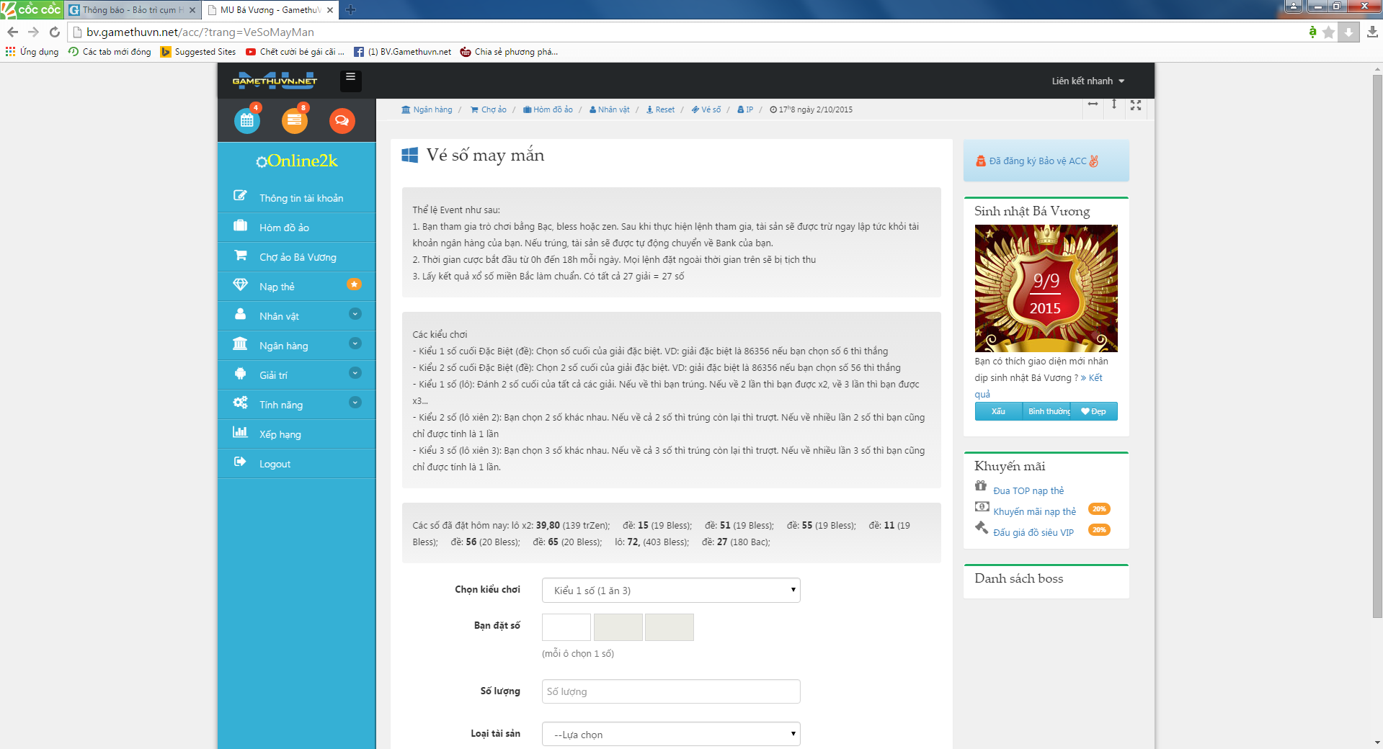Click the Windows logo beside page title
Image resolution: width=1383 pixels, height=749 pixels.
[x=410, y=155]
